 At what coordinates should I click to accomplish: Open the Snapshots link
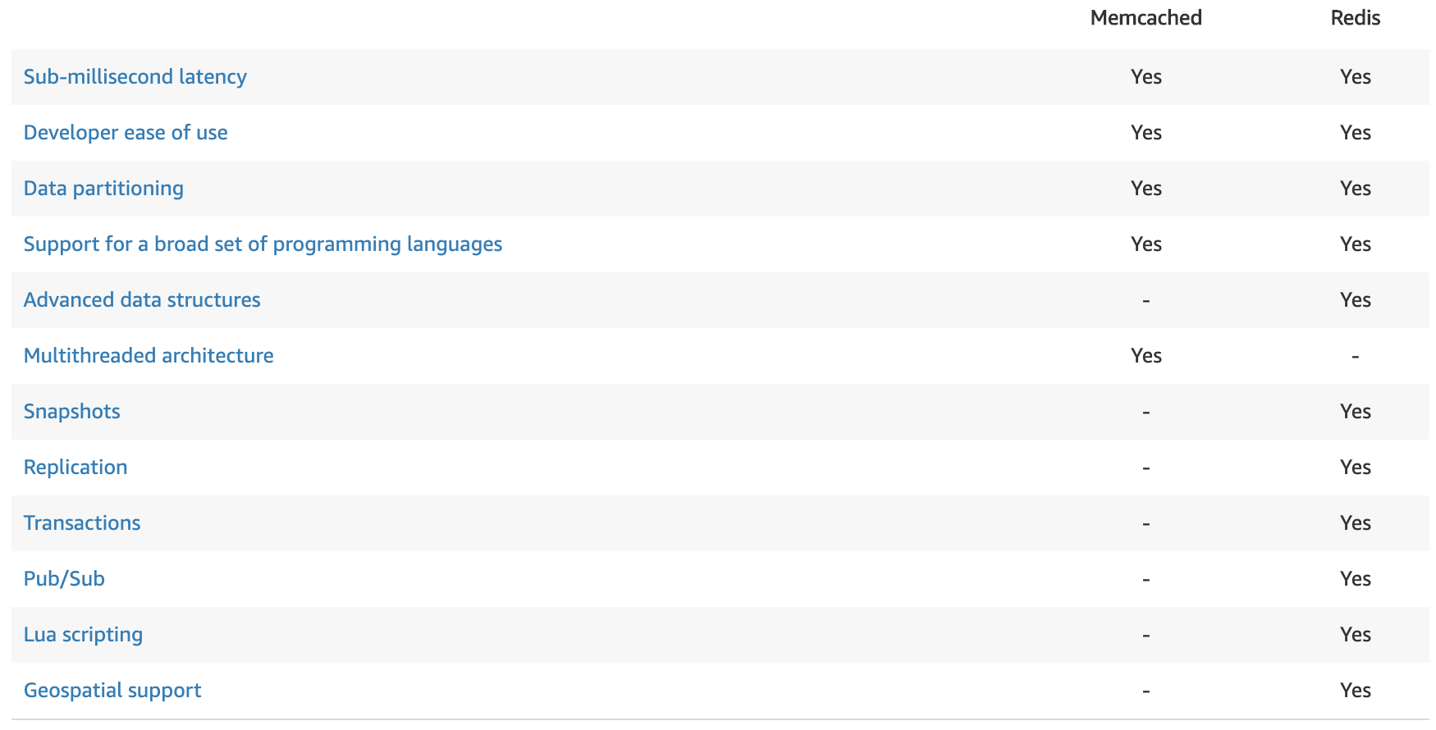pos(72,411)
